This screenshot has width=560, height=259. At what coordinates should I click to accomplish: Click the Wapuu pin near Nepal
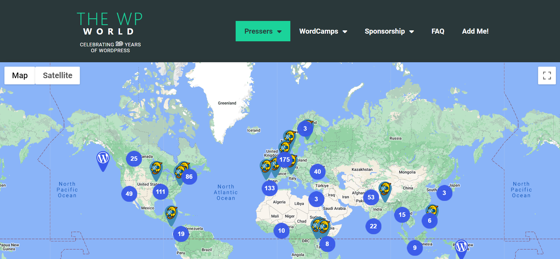tap(385, 191)
